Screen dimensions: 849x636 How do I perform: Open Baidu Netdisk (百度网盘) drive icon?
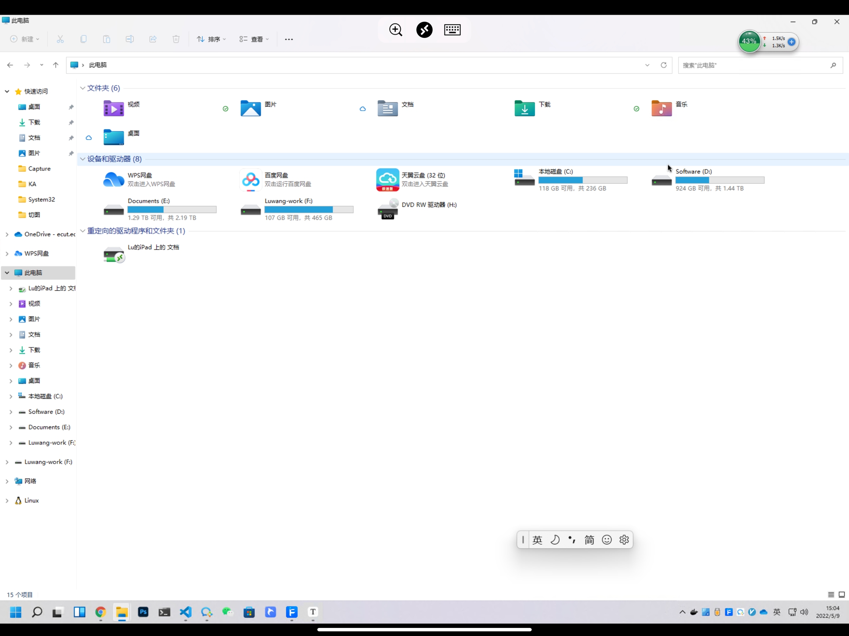(251, 179)
